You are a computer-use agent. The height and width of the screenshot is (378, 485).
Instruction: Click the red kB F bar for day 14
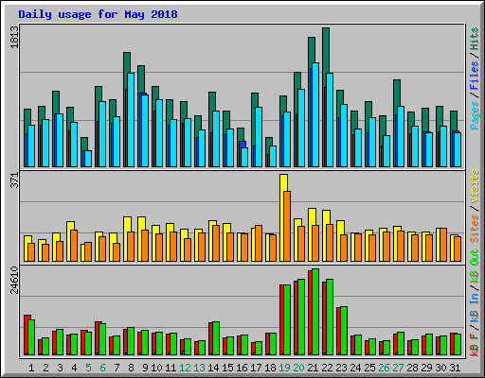pyautogui.click(x=210, y=338)
